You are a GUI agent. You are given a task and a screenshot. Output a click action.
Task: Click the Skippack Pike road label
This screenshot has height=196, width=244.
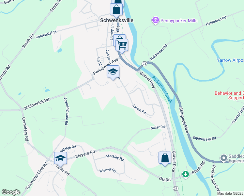tap(184, 120)
